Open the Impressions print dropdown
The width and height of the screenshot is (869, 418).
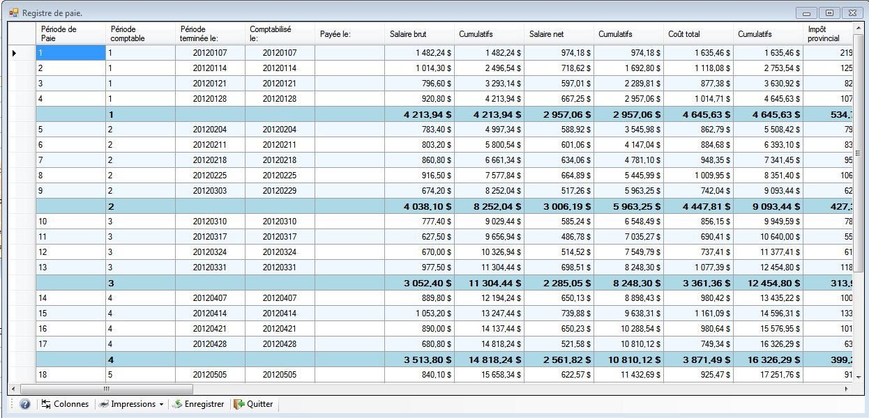131,404
